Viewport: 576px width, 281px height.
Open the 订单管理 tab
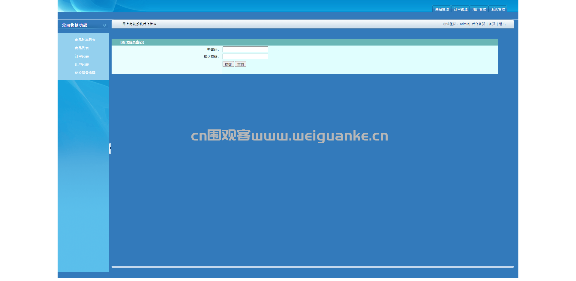pos(460,9)
